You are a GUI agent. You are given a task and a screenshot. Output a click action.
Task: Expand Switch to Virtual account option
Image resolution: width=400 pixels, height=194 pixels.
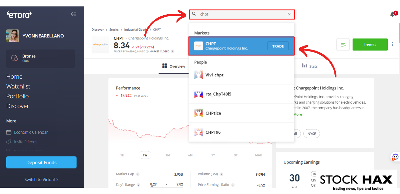[41, 179]
